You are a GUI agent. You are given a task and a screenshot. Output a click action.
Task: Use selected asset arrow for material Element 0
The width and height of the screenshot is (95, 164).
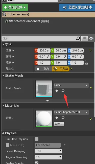pyautogui.click(x=57, y=118)
